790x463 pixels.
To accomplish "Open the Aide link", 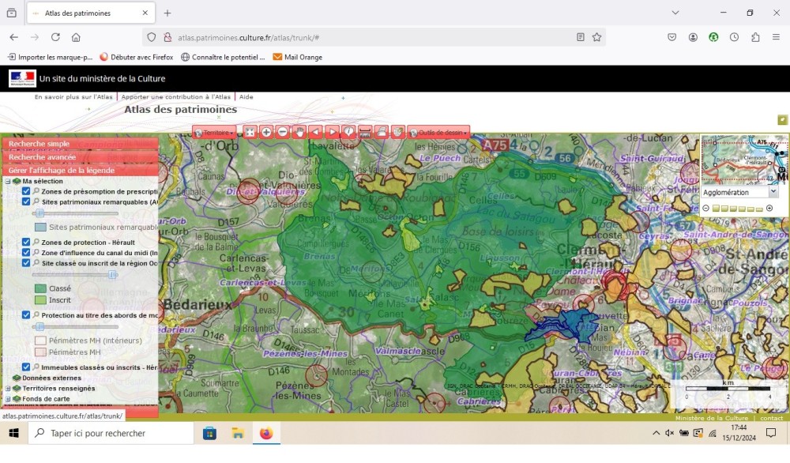I will (x=246, y=96).
